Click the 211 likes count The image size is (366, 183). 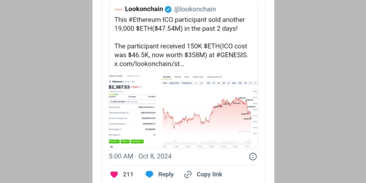pos(128,174)
